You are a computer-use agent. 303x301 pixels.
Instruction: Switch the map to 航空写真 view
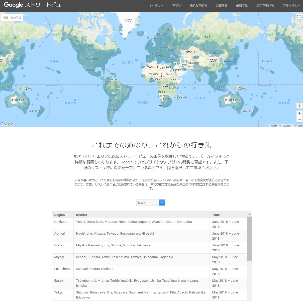point(16,18)
